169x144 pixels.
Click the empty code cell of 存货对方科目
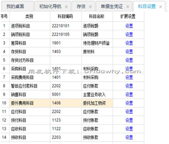[x=66, y=60]
